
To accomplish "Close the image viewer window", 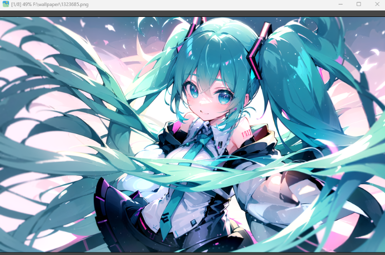I will pyautogui.click(x=377, y=4).
